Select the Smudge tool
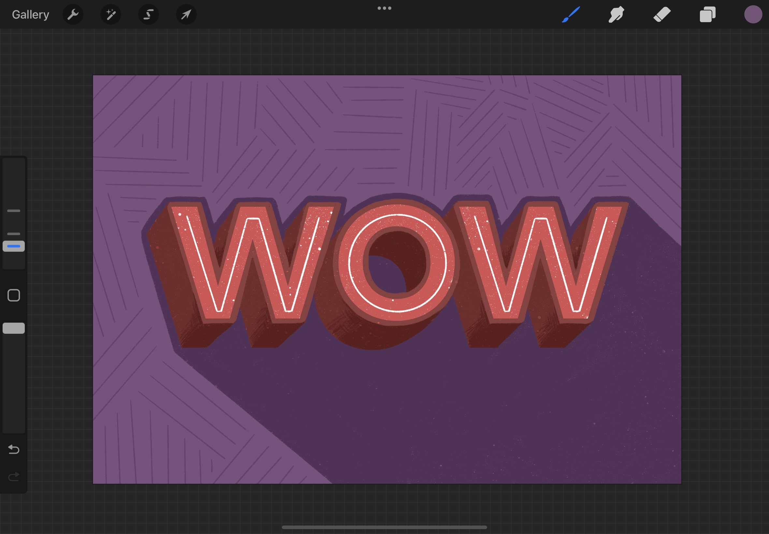The height and width of the screenshot is (534, 769). (616, 14)
